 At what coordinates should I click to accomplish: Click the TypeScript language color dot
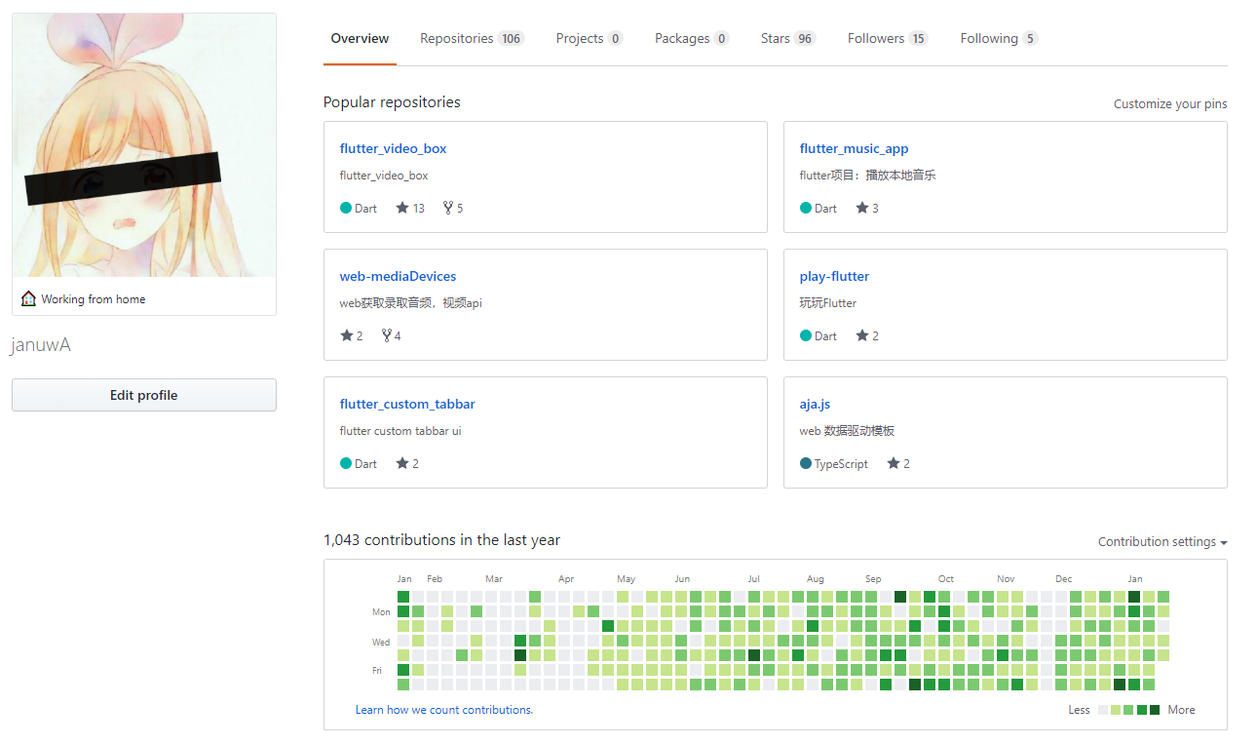(806, 463)
